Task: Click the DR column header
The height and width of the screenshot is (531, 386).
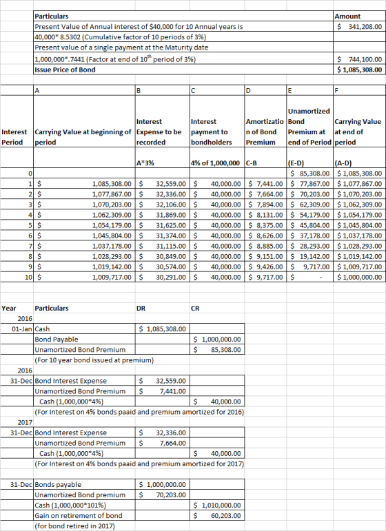Action: click(x=163, y=308)
